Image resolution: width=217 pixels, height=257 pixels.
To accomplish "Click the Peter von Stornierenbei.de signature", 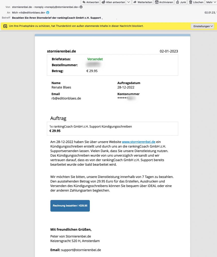I will 70,236.
